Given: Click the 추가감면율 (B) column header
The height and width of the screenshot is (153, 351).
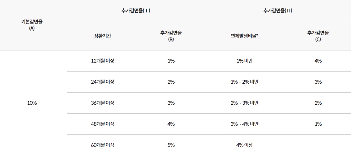Looking at the screenshot, I should click(x=171, y=36).
